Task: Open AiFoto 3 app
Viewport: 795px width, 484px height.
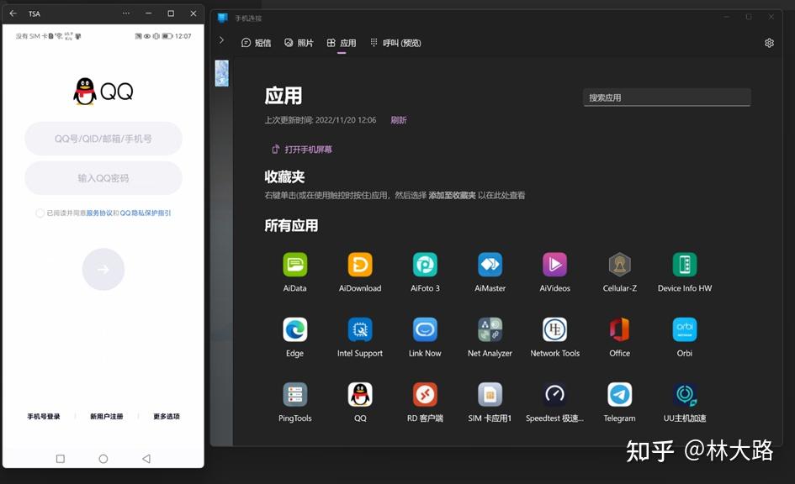Action: tap(425, 265)
